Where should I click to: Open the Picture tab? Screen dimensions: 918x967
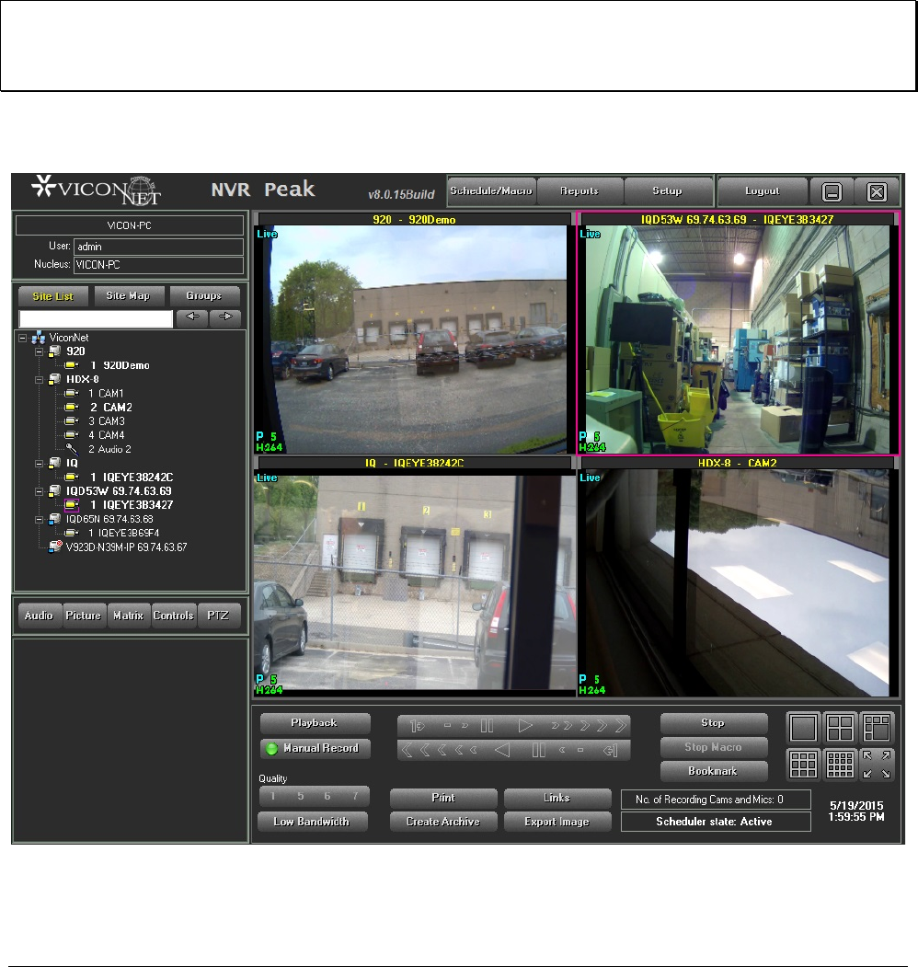point(83,616)
